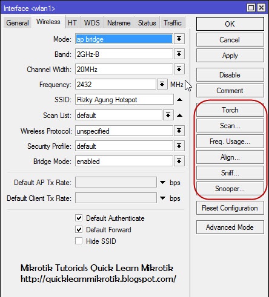Image resolution: width=269 pixels, height=297 pixels.
Task: Click the Default Client Tx Rate field
Action: (116, 198)
